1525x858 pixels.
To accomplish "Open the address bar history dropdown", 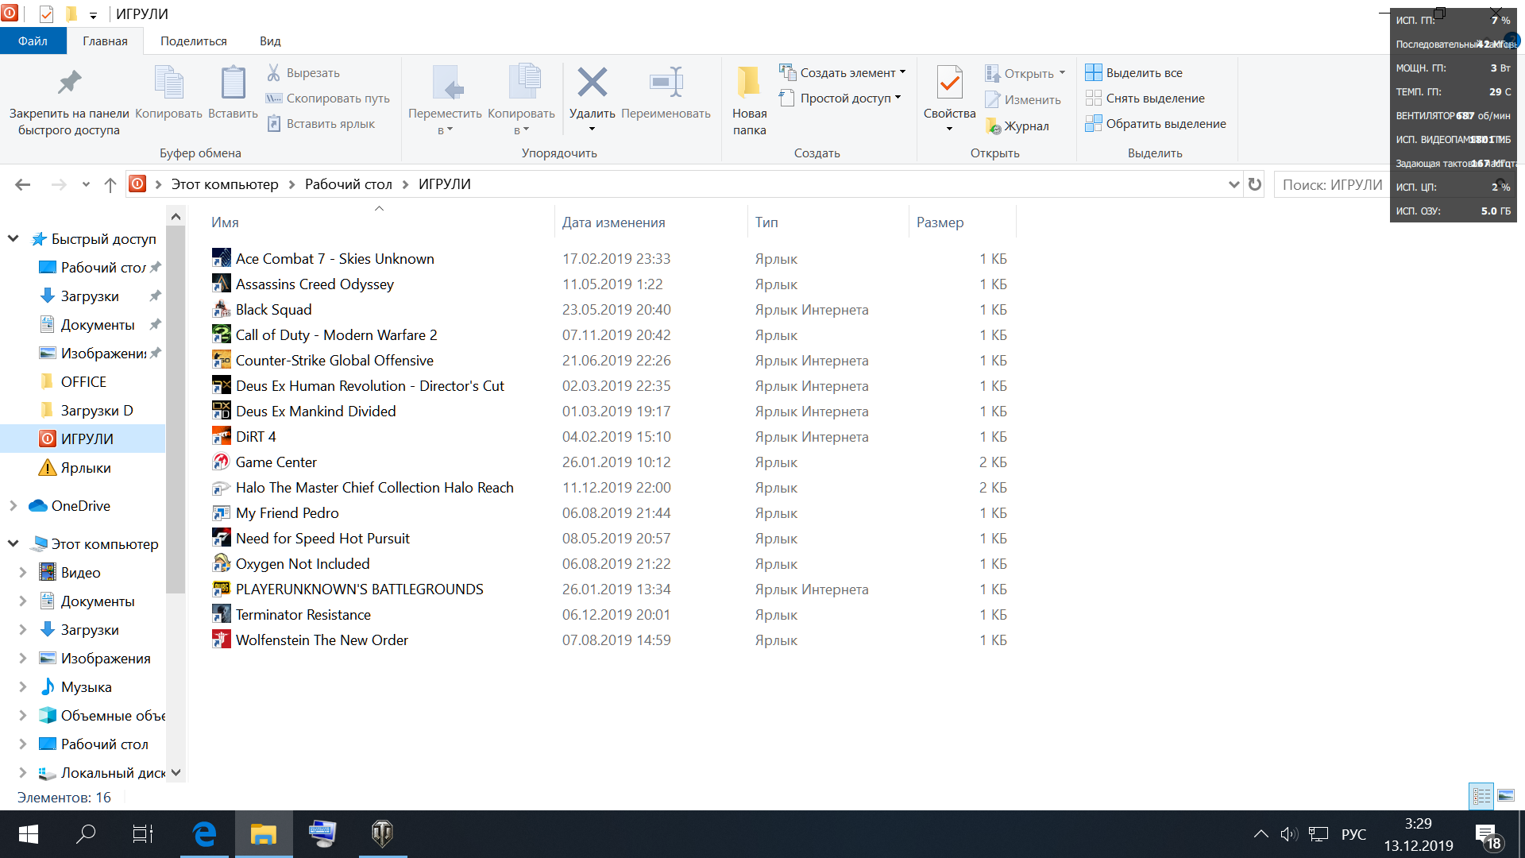I will tap(1234, 184).
